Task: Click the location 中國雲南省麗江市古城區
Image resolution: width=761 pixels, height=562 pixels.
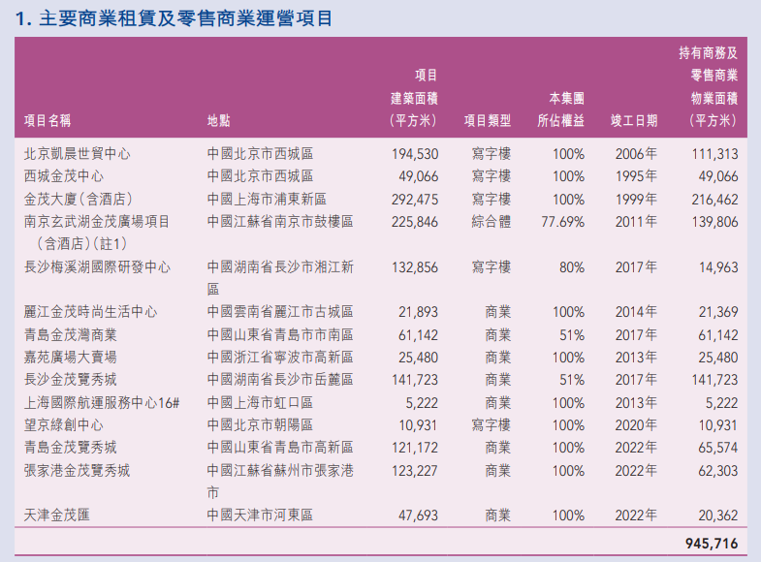Action: 280,312
